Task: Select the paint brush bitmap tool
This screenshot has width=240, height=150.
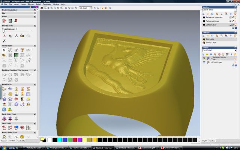Action: tap(4, 36)
